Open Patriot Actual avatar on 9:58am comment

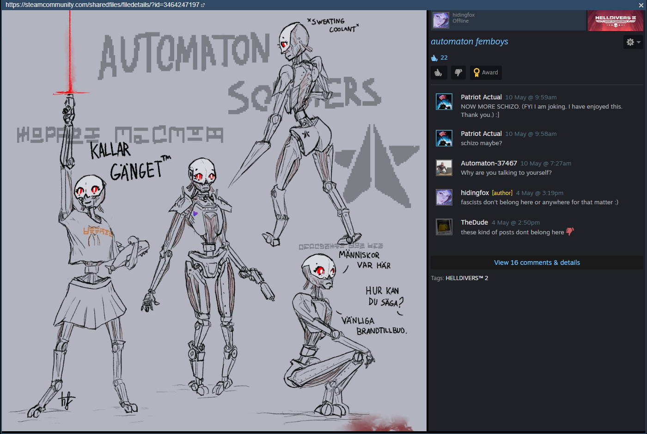coord(444,138)
